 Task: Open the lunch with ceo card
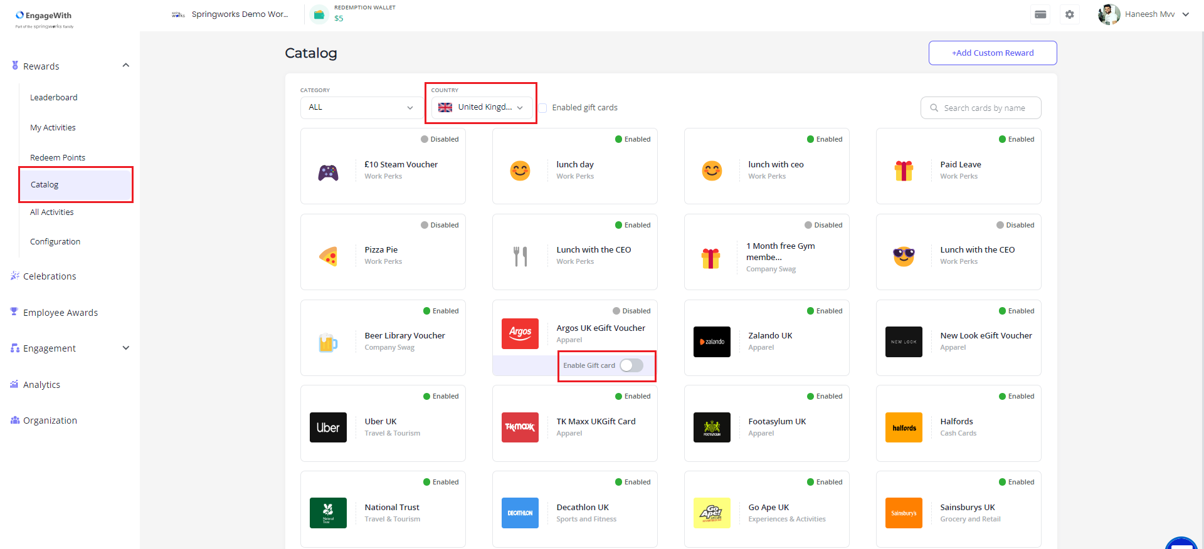(x=766, y=166)
